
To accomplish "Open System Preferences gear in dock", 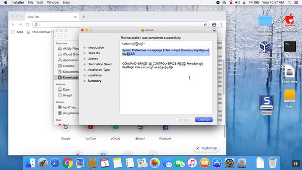I will (x=229, y=163).
